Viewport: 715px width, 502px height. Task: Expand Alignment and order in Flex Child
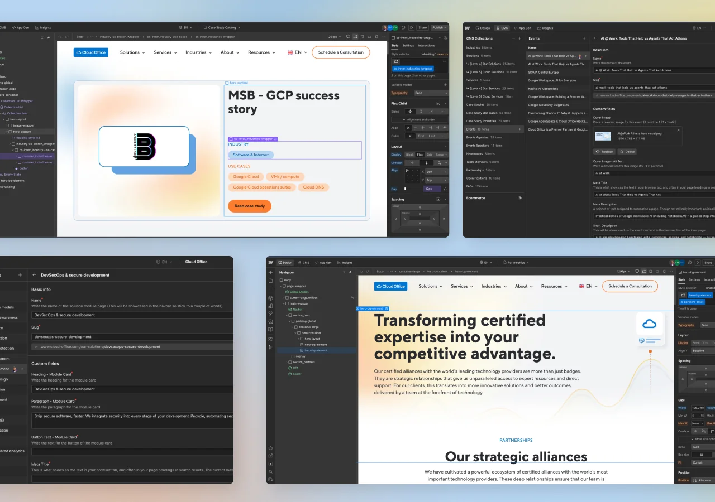pos(419,119)
